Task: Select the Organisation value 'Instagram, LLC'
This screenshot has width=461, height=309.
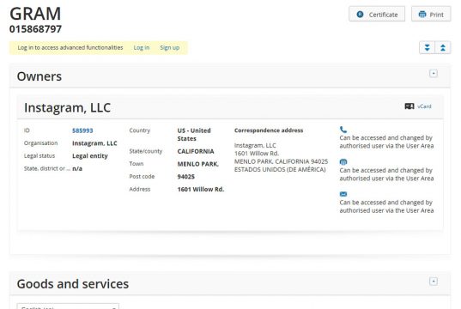Action: tap(94, 143)
